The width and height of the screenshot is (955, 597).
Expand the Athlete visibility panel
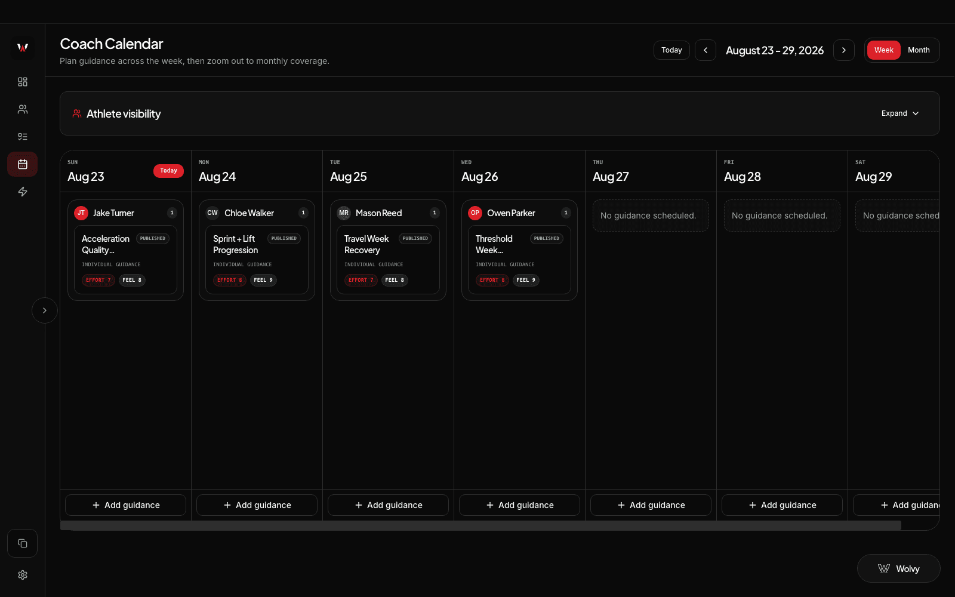tap(900, 113)
